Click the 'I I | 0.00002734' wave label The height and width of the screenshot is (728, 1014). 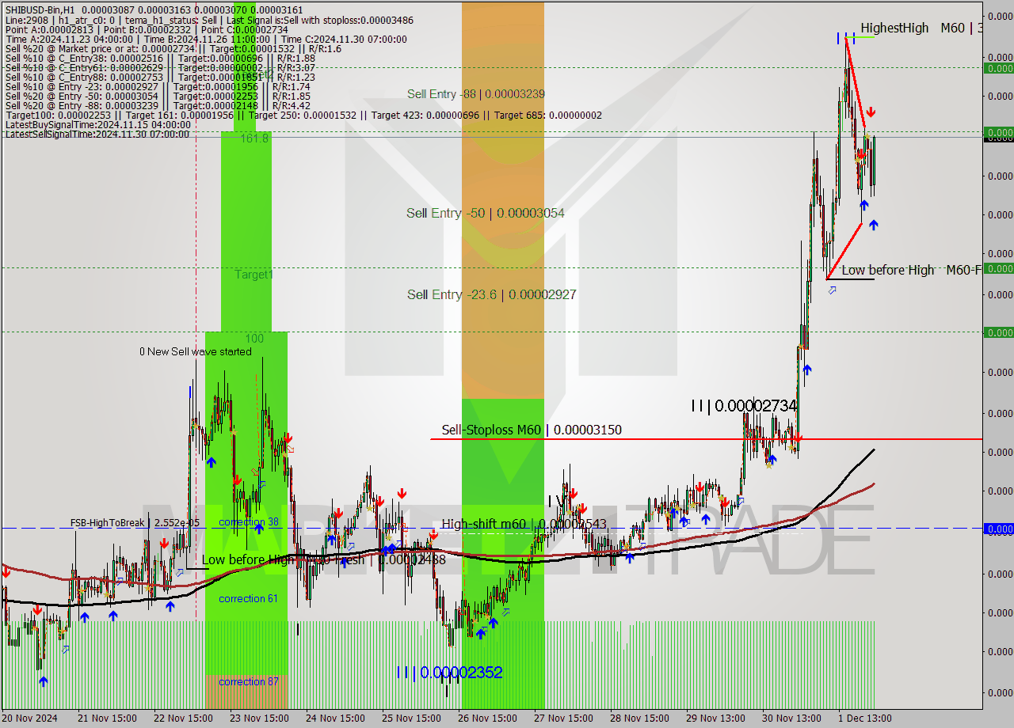point(743,405)
